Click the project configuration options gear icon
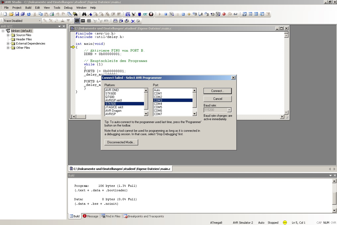The height and width of the screenshot is (225, 337). 138,21
